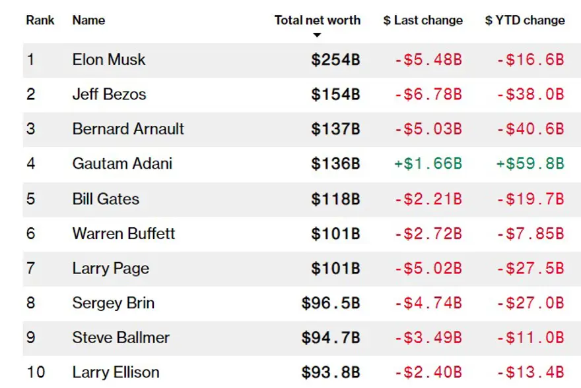Click the Name column header

coord(88,20)
